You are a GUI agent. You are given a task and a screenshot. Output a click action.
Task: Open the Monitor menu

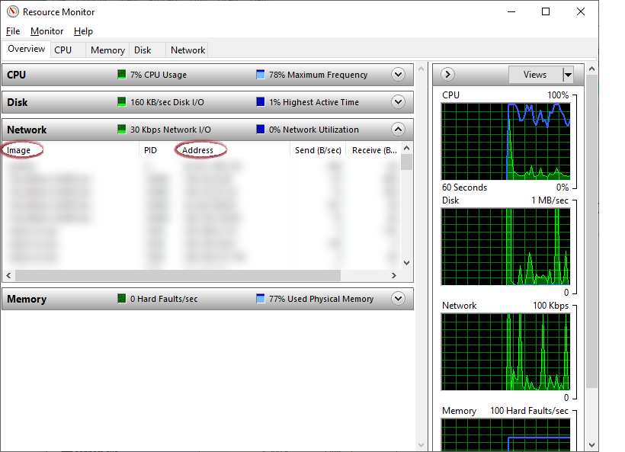[x=46, y=31]
